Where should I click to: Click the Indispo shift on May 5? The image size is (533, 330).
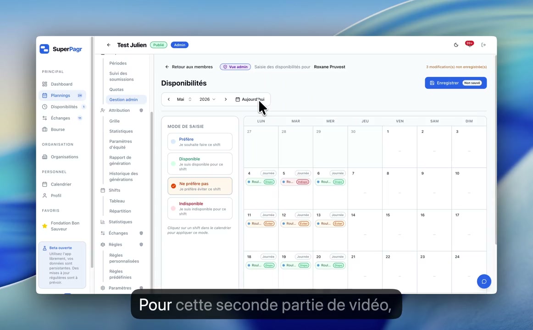click(x=296, y=182)
